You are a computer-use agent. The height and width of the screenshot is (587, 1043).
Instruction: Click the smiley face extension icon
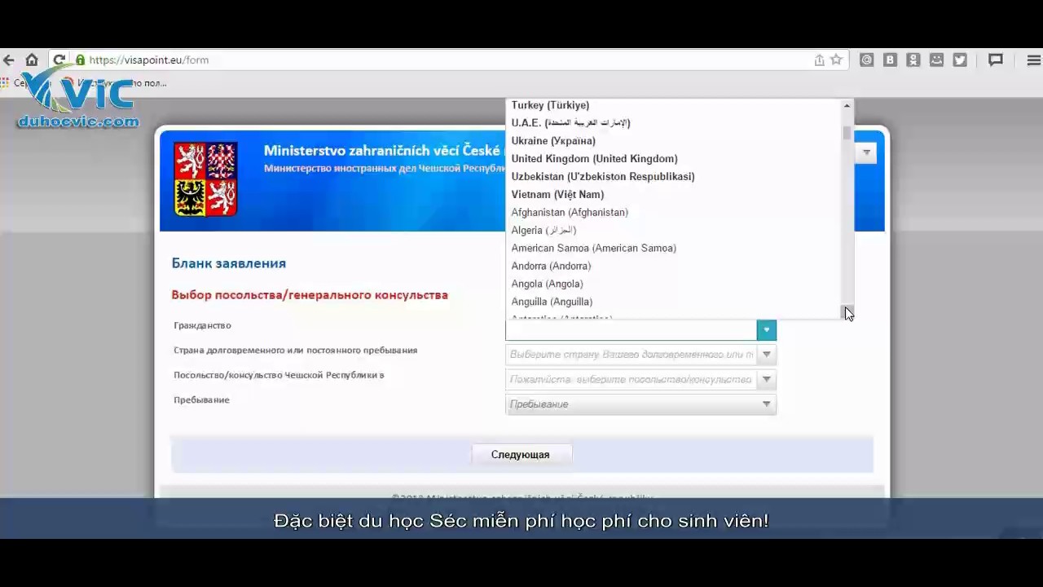[937, 60]
